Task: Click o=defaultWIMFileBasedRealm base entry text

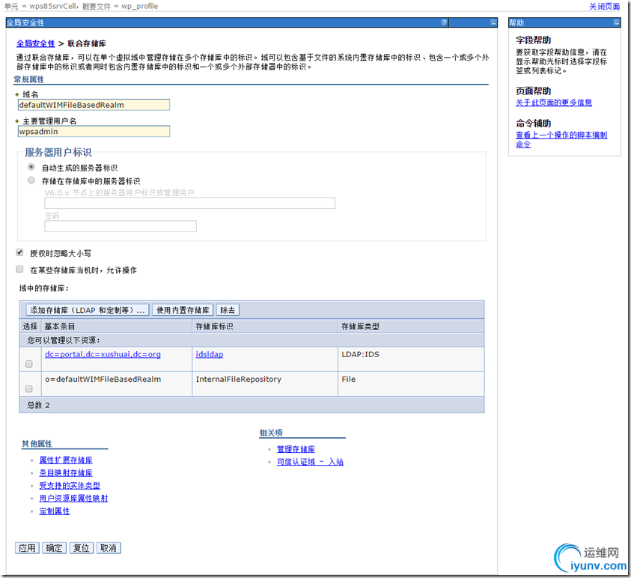Action: pos(103,379)
